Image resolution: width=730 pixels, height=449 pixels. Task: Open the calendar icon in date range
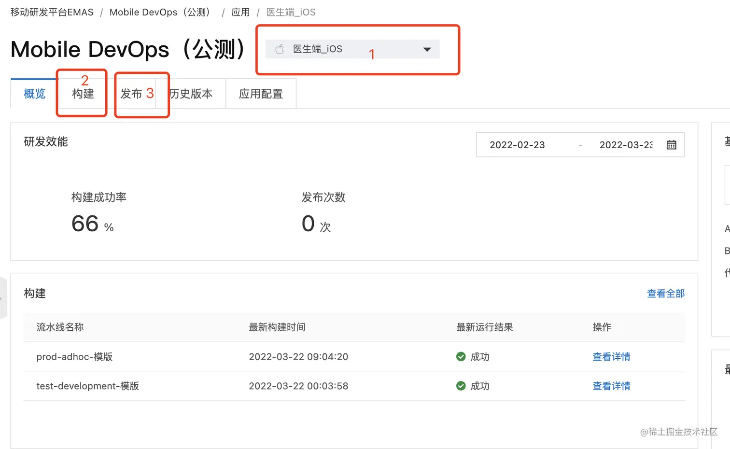[x=671, y=145]
